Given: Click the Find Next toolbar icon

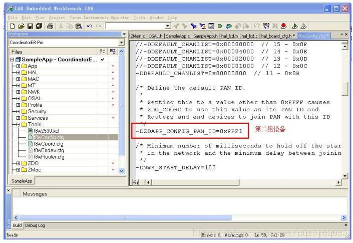Looking at the screenshot, I should pyautogui.click(x=185, y=26).
